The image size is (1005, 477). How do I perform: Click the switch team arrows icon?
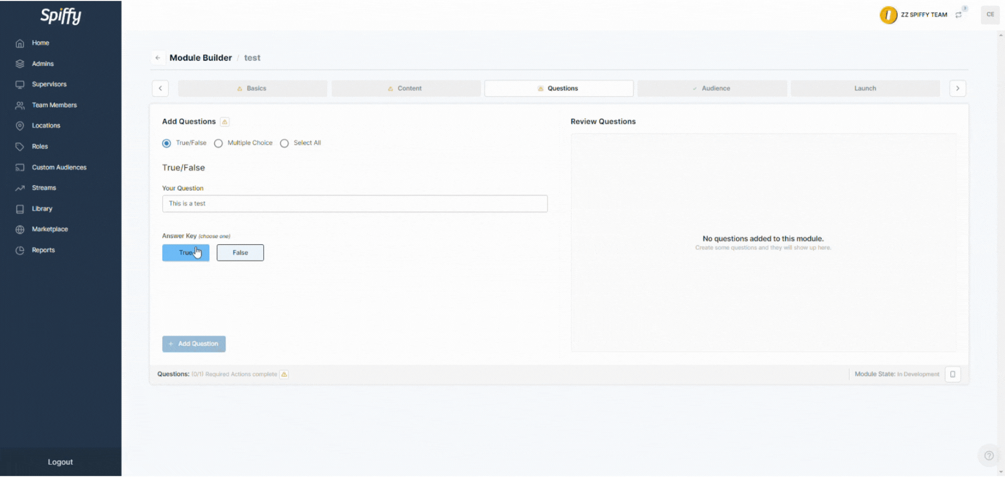pyautogui.click(x=958, y=15)
